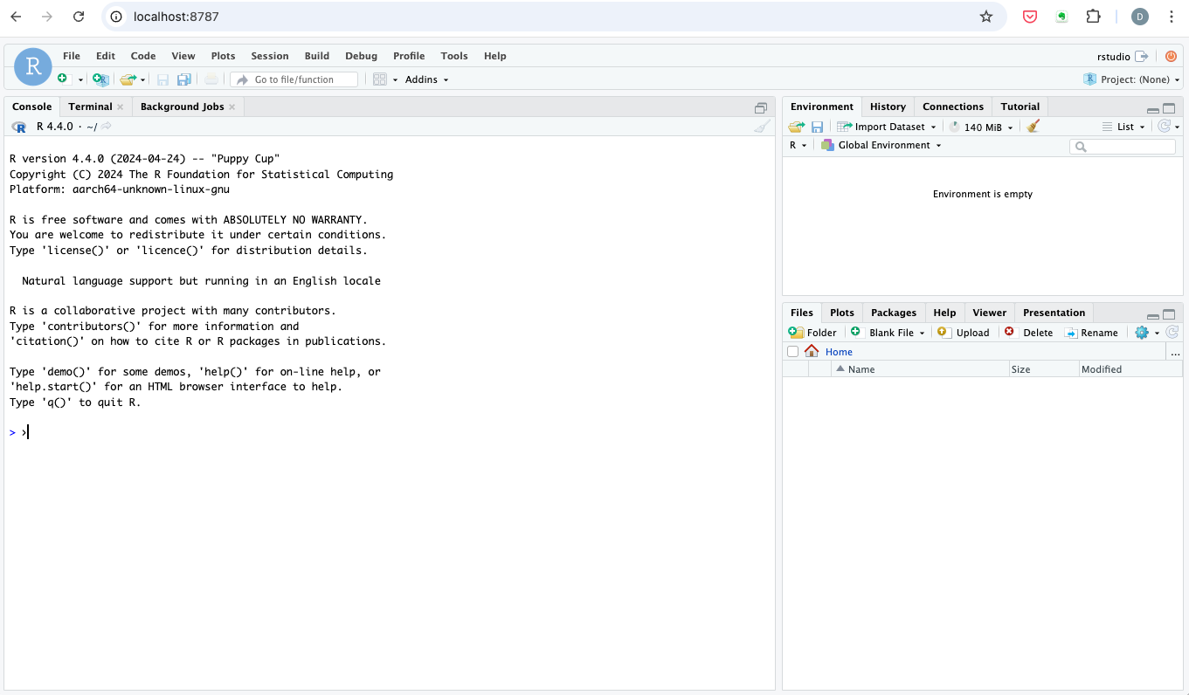Open the List view dropdown

(x=1123, y=127)
